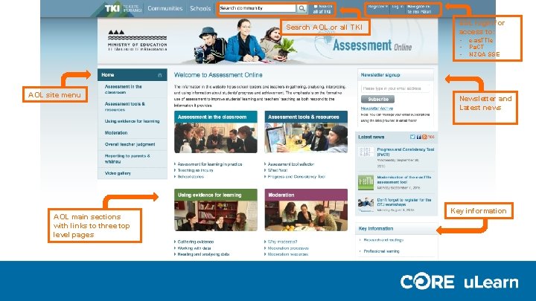This screenshot has height=301, width=536.
Task: Open Communities in the top navigation
Action: click(x=165, y=8)
